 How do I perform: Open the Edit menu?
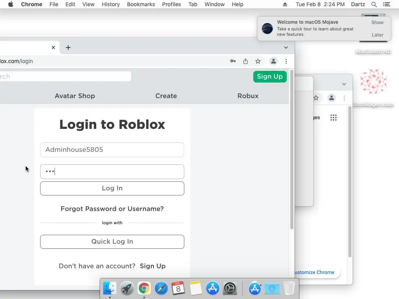(x=70, y=4)
